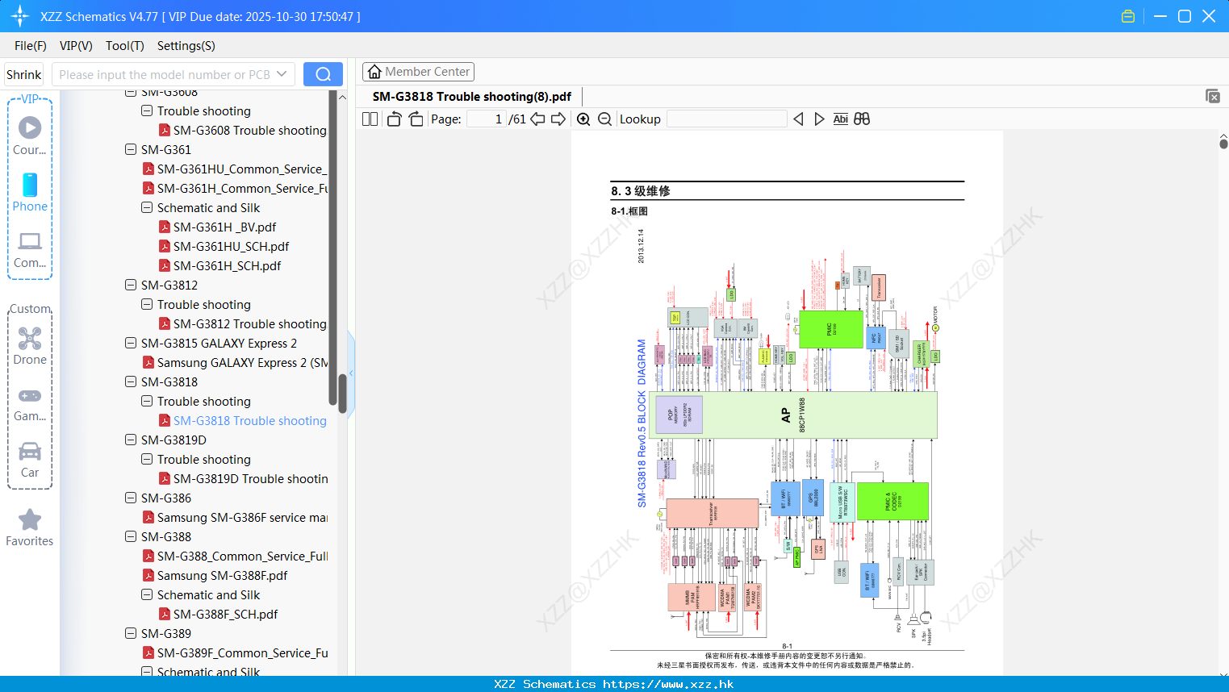Open the VIP(V) menu
Viewport: 1229px width, 692px height.
(76, 45)
